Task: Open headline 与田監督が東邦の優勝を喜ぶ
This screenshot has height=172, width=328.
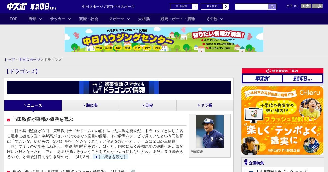Action: tap(43, 120)
